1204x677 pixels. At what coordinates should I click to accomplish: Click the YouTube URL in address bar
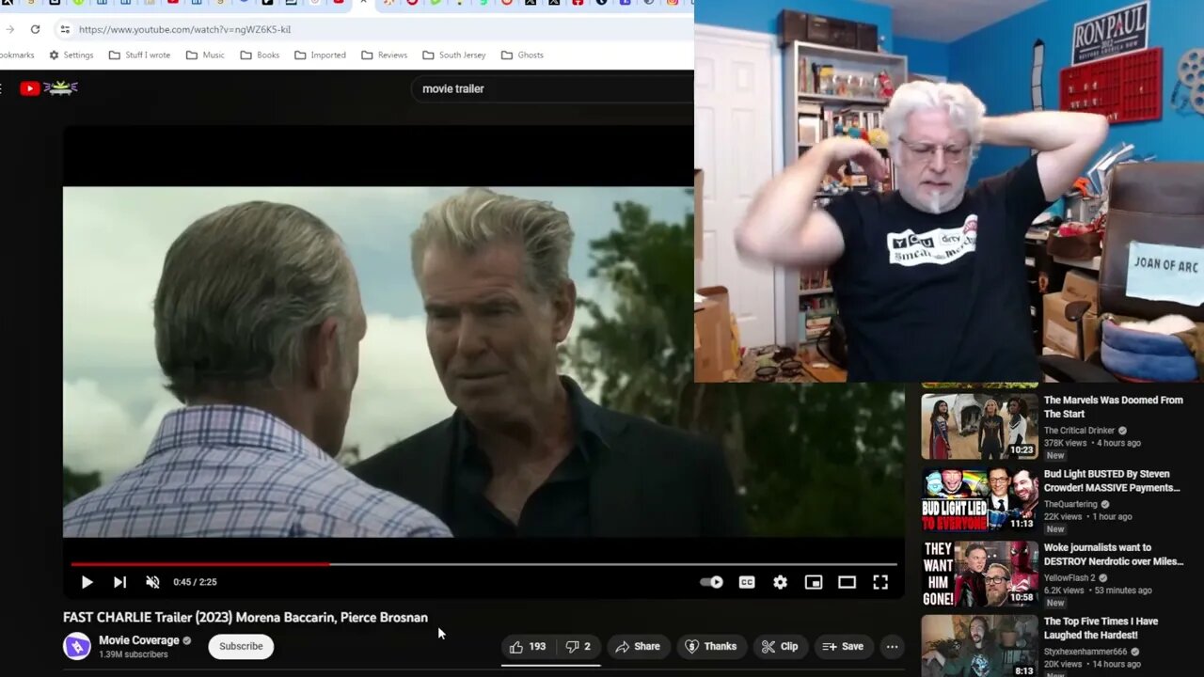click(x=185, y=29)
